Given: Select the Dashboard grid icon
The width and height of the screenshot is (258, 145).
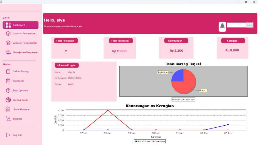Looking at the screenshot, I should 8,25.
